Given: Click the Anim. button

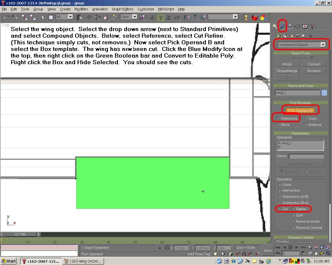Looking at the screenshot, I should (268, 251).
